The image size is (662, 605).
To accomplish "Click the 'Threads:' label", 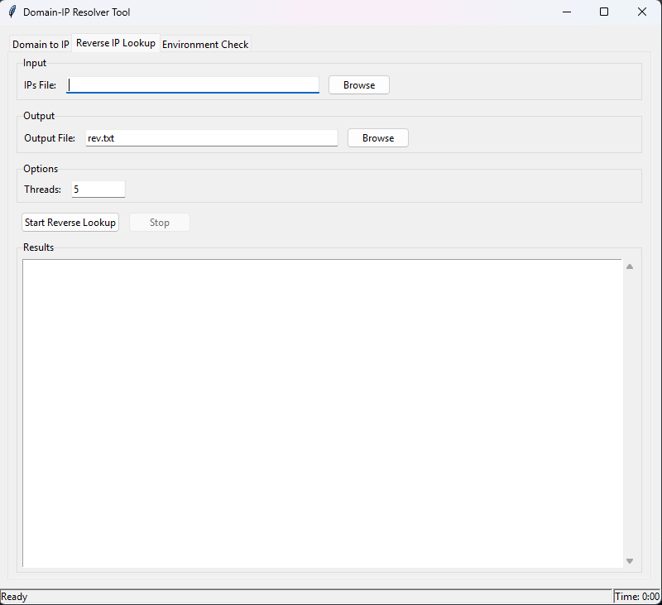I will click(43, 190).
